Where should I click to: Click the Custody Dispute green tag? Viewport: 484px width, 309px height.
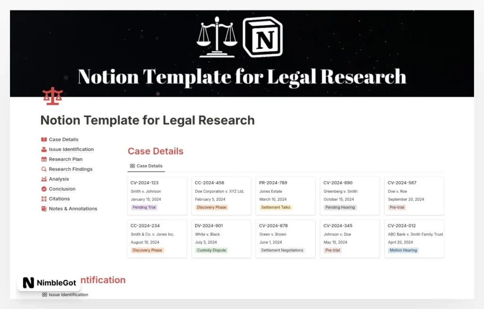pyautogui.click(x=211, y=251)
